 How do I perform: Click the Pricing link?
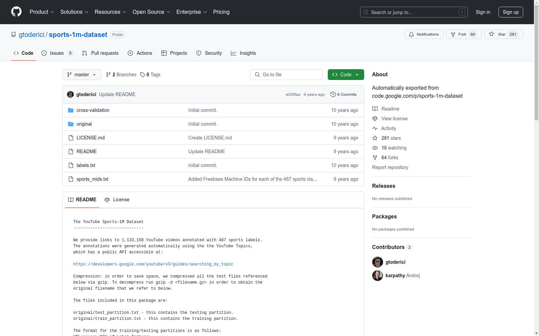[x=221, y=12]
